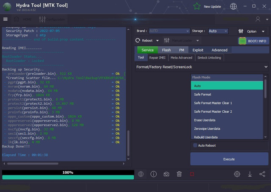The image size is (271, 192).
Task: Select the Meta Advanced sub-tab
Action: click(x=181, y=58)
